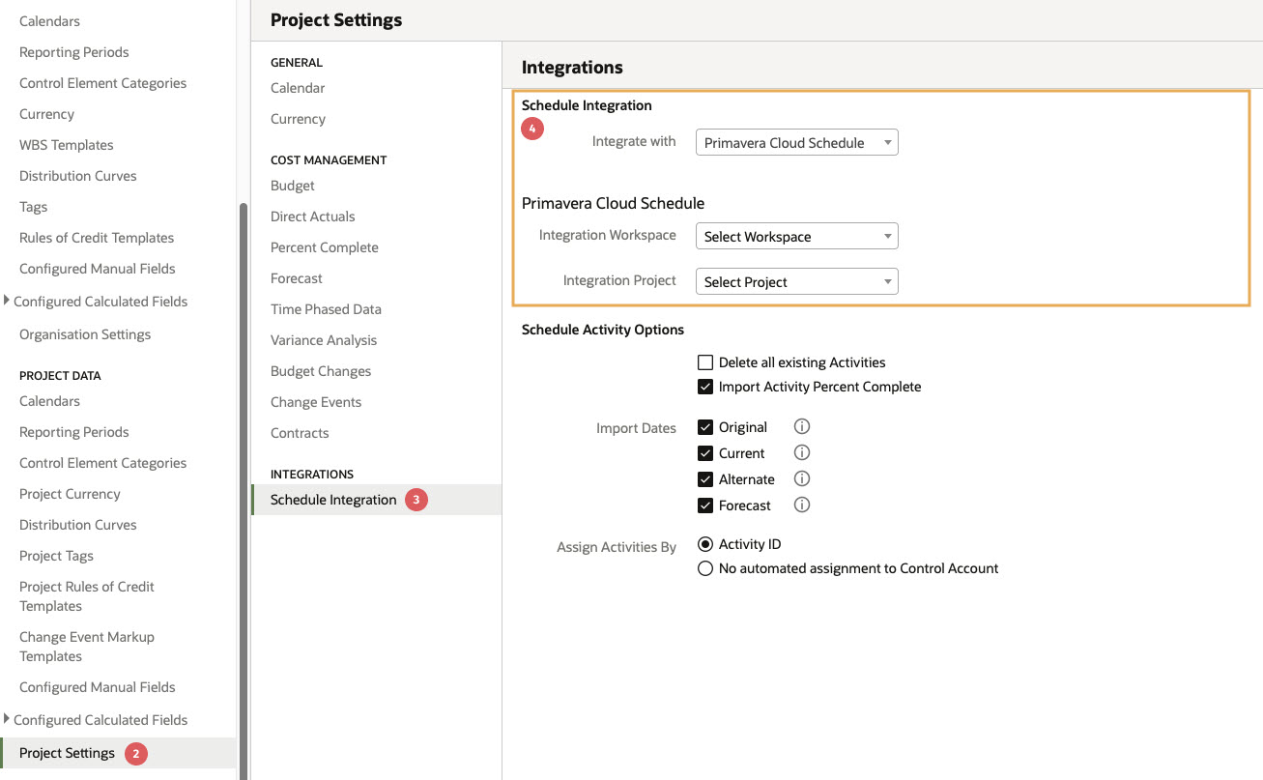The height and width of the screenshot is (780, 1263).
Task: Open Tags in sidebar
Action: pos(33,207)
